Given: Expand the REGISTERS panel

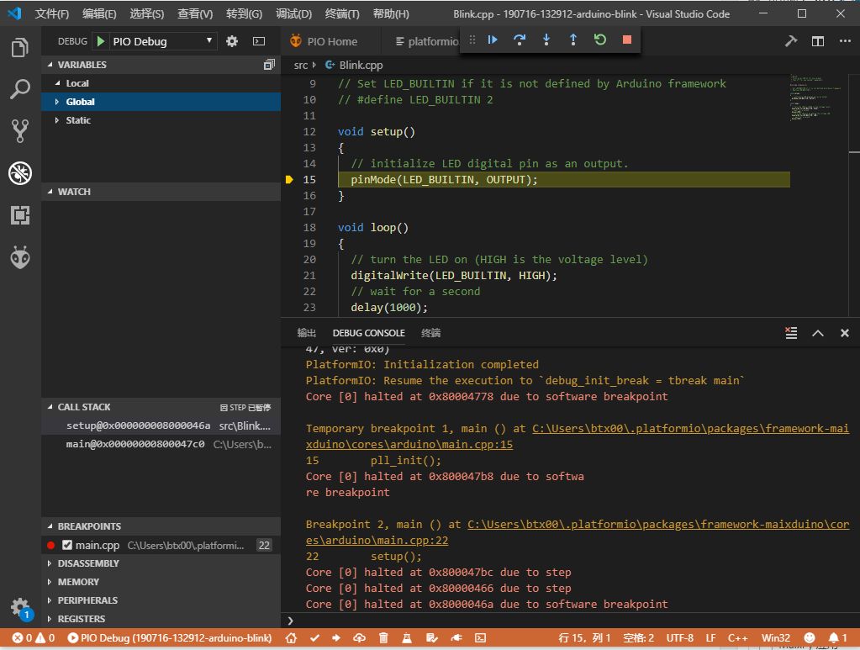Looking at the screenshot, I should point(82,619).
